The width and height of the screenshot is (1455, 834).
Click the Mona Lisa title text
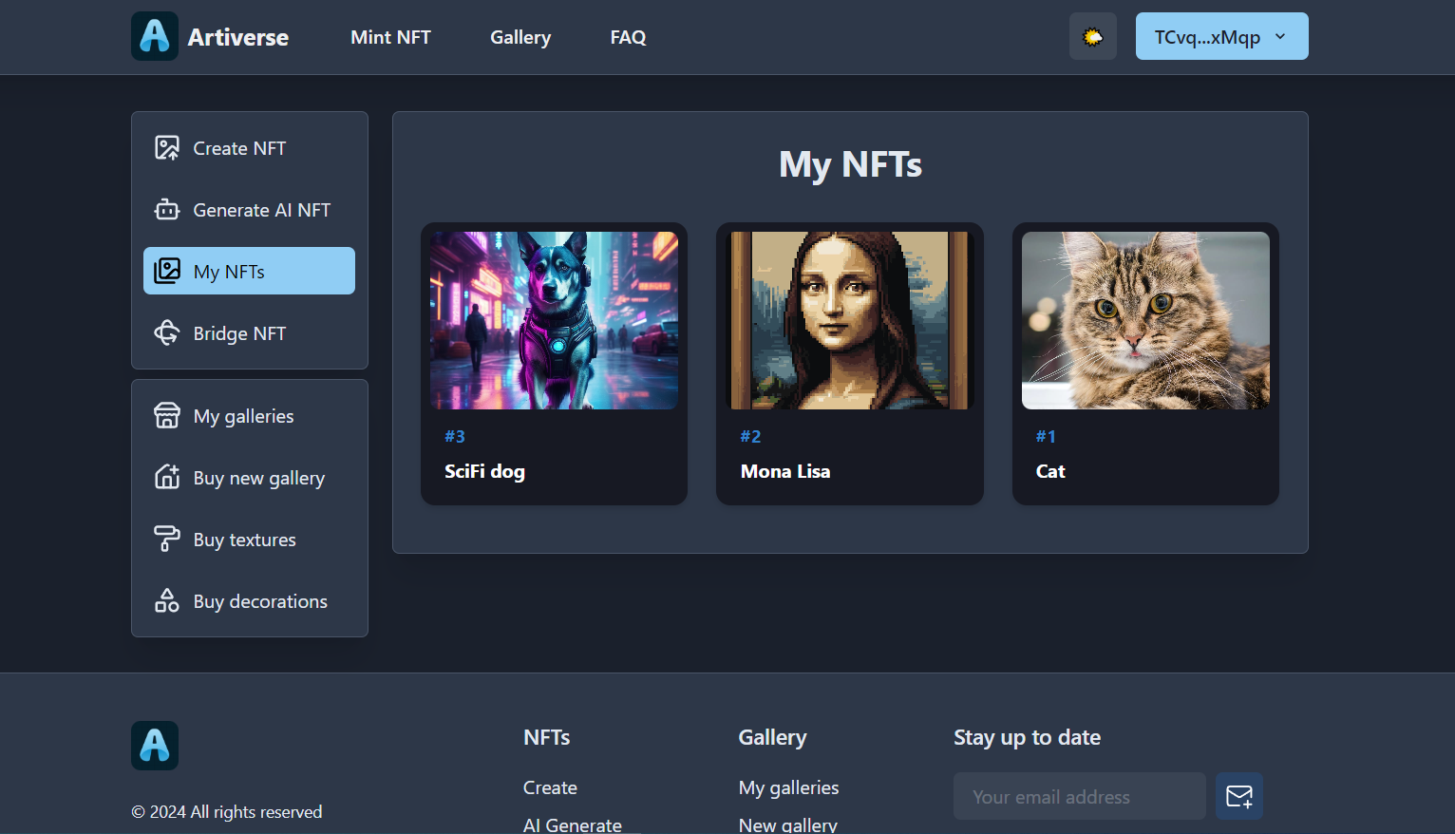[x=785, y=471]
